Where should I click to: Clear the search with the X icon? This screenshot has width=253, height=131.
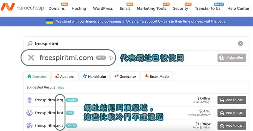tap(240, 44)
